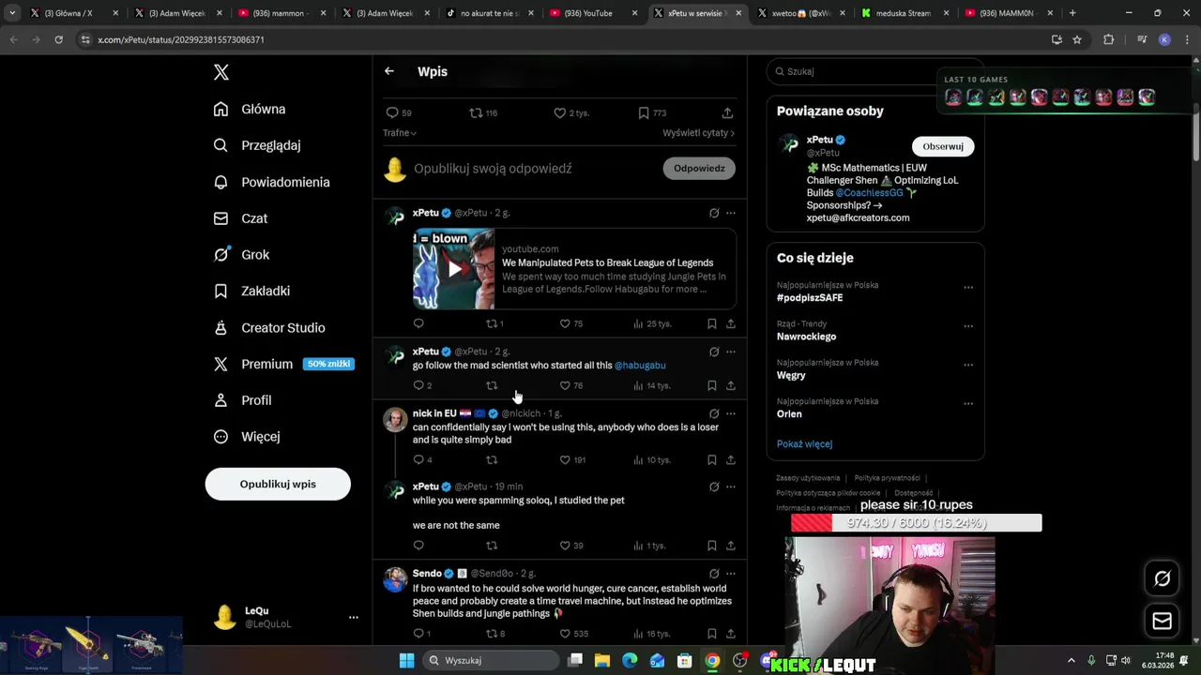This screenshot has height=675, width=1201.
Task: Like nick in EU's reply with 191 likes
Action: [565, 460]
